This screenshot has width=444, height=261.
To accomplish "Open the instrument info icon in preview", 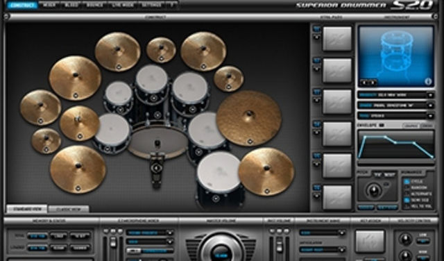I will [x=428, y=82].
